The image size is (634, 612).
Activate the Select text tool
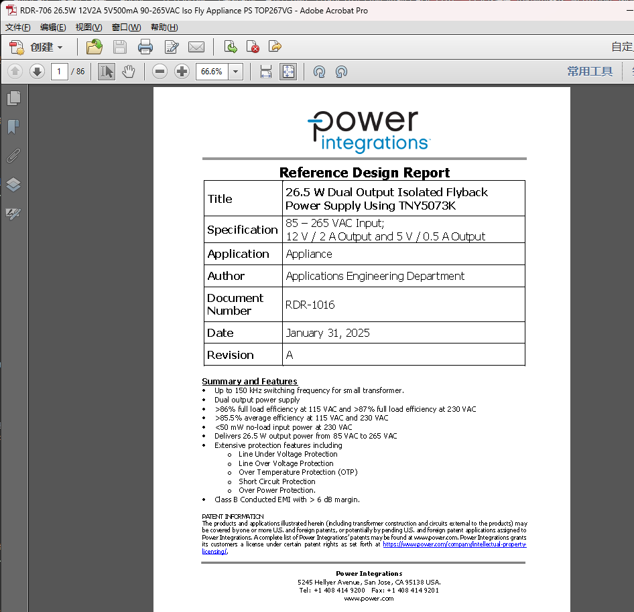[x=107, y=72]
